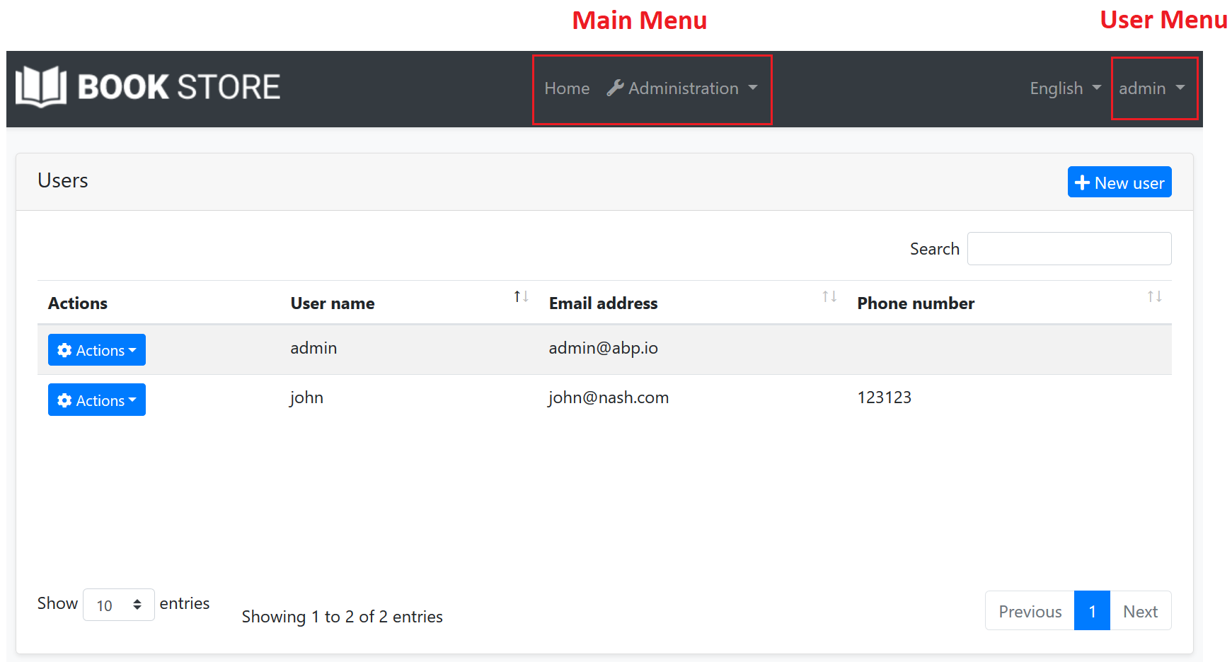This screenshot has height=662, width=1232.
Task: Open the English language dropdown
Action: (x=1064, y=88)
